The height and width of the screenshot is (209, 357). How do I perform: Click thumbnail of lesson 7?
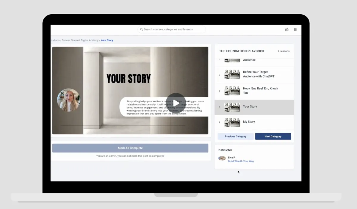pyautogui.click(x=232, y=91)
